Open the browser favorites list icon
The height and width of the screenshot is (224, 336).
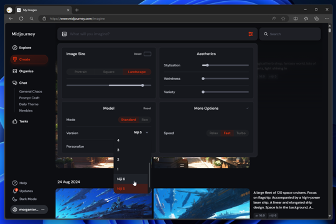[306, 19]
